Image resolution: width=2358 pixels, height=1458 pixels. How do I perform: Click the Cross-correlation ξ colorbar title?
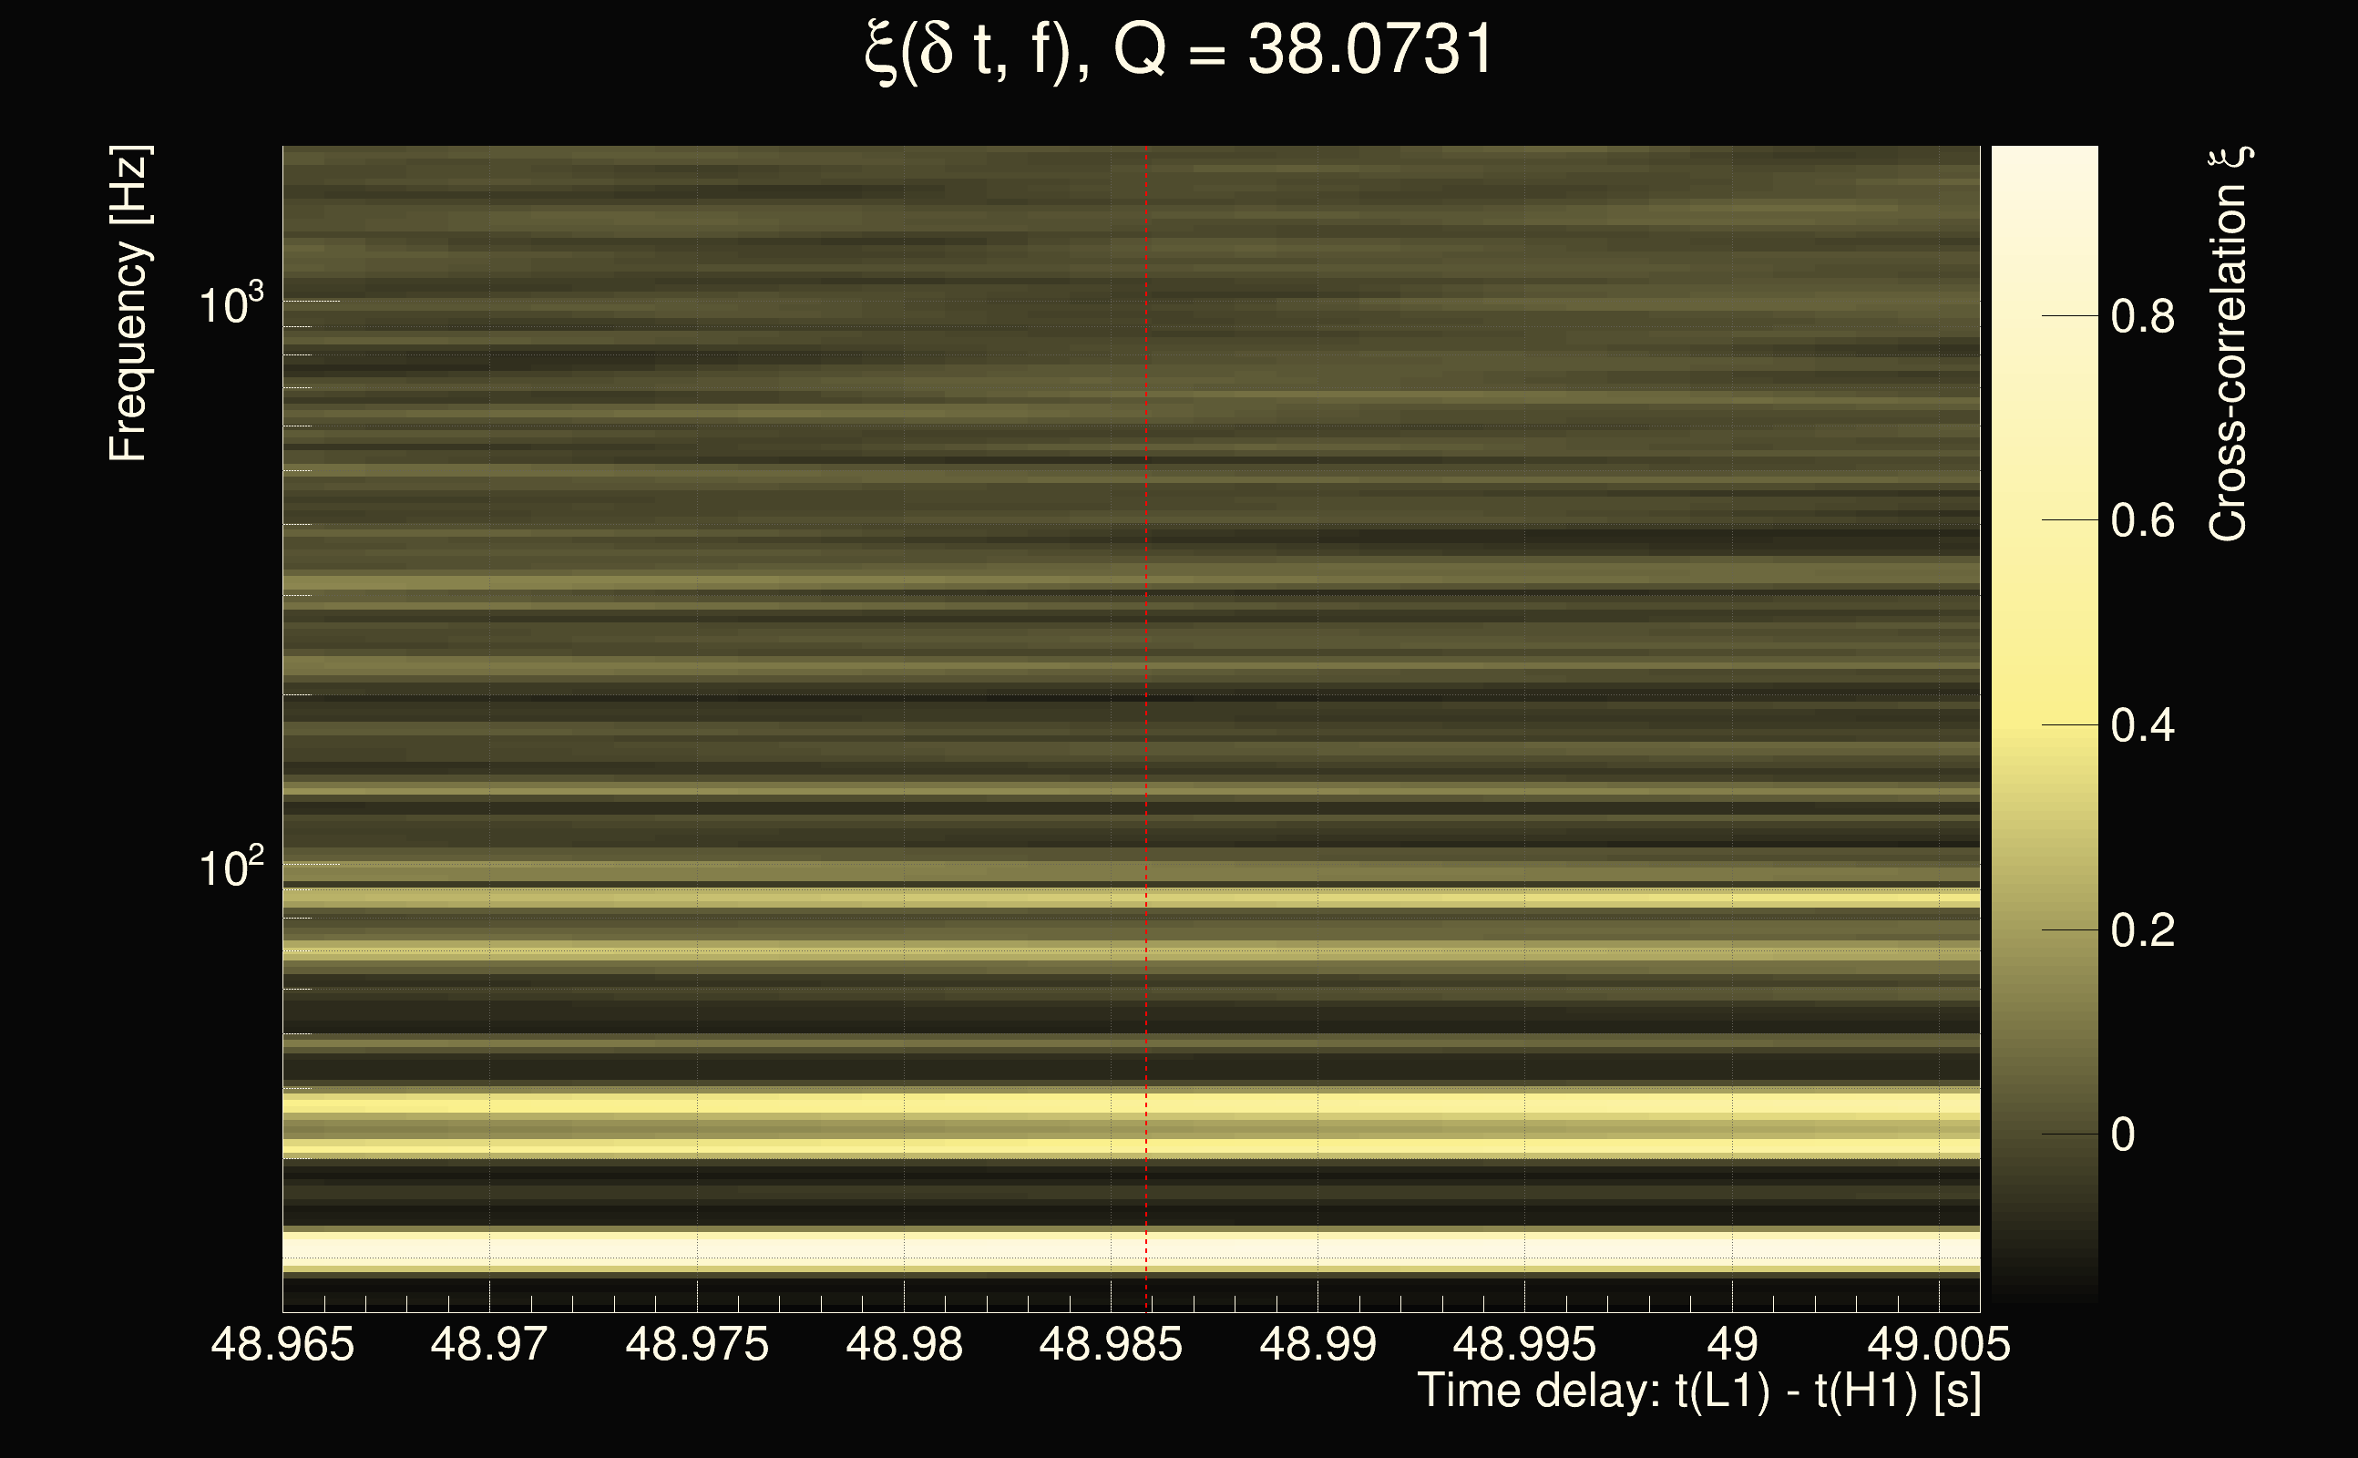point(2229,344)
